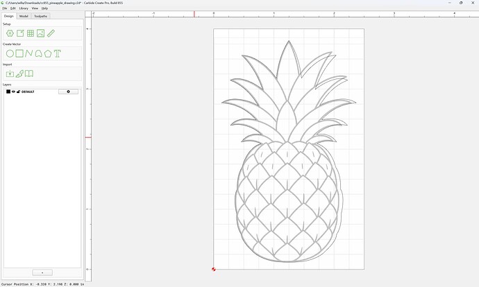Select the Text tool
Viewport: 479px width, 287px height.
click(58, 53)
